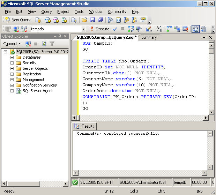Start a SQL Server Mobile Query
216x195 pixels.
(x=74, y=20)
